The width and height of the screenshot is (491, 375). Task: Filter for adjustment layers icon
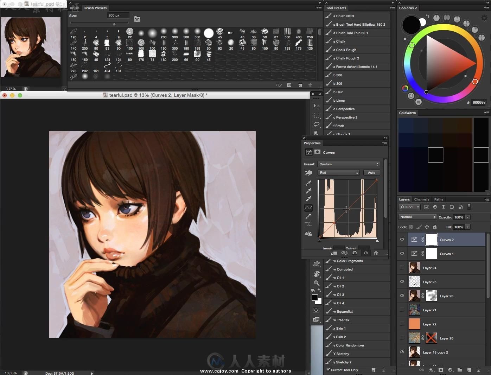click(x=435, y=207)
